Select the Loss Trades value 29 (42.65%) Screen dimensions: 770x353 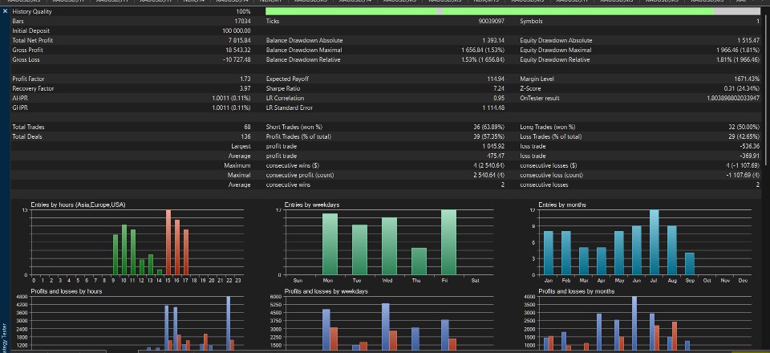[x=744, y=136]
